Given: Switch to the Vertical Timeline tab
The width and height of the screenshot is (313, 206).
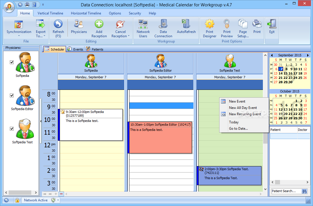Looking at the screenshot, I should click(50, 13).
